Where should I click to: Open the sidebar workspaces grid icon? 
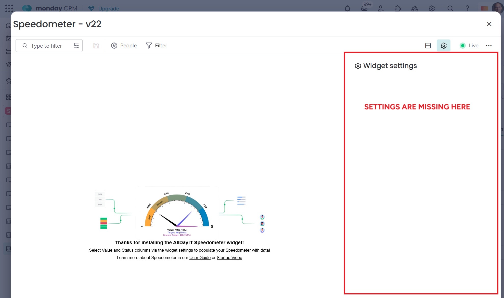pos(8,97)
